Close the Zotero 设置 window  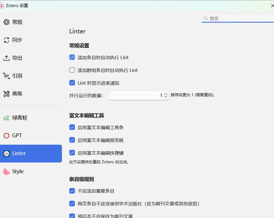tap(272, 6)
